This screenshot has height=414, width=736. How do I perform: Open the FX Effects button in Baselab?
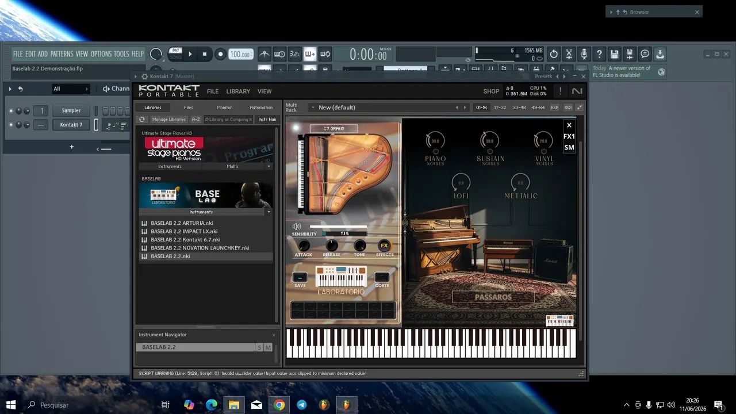[385, 246]
